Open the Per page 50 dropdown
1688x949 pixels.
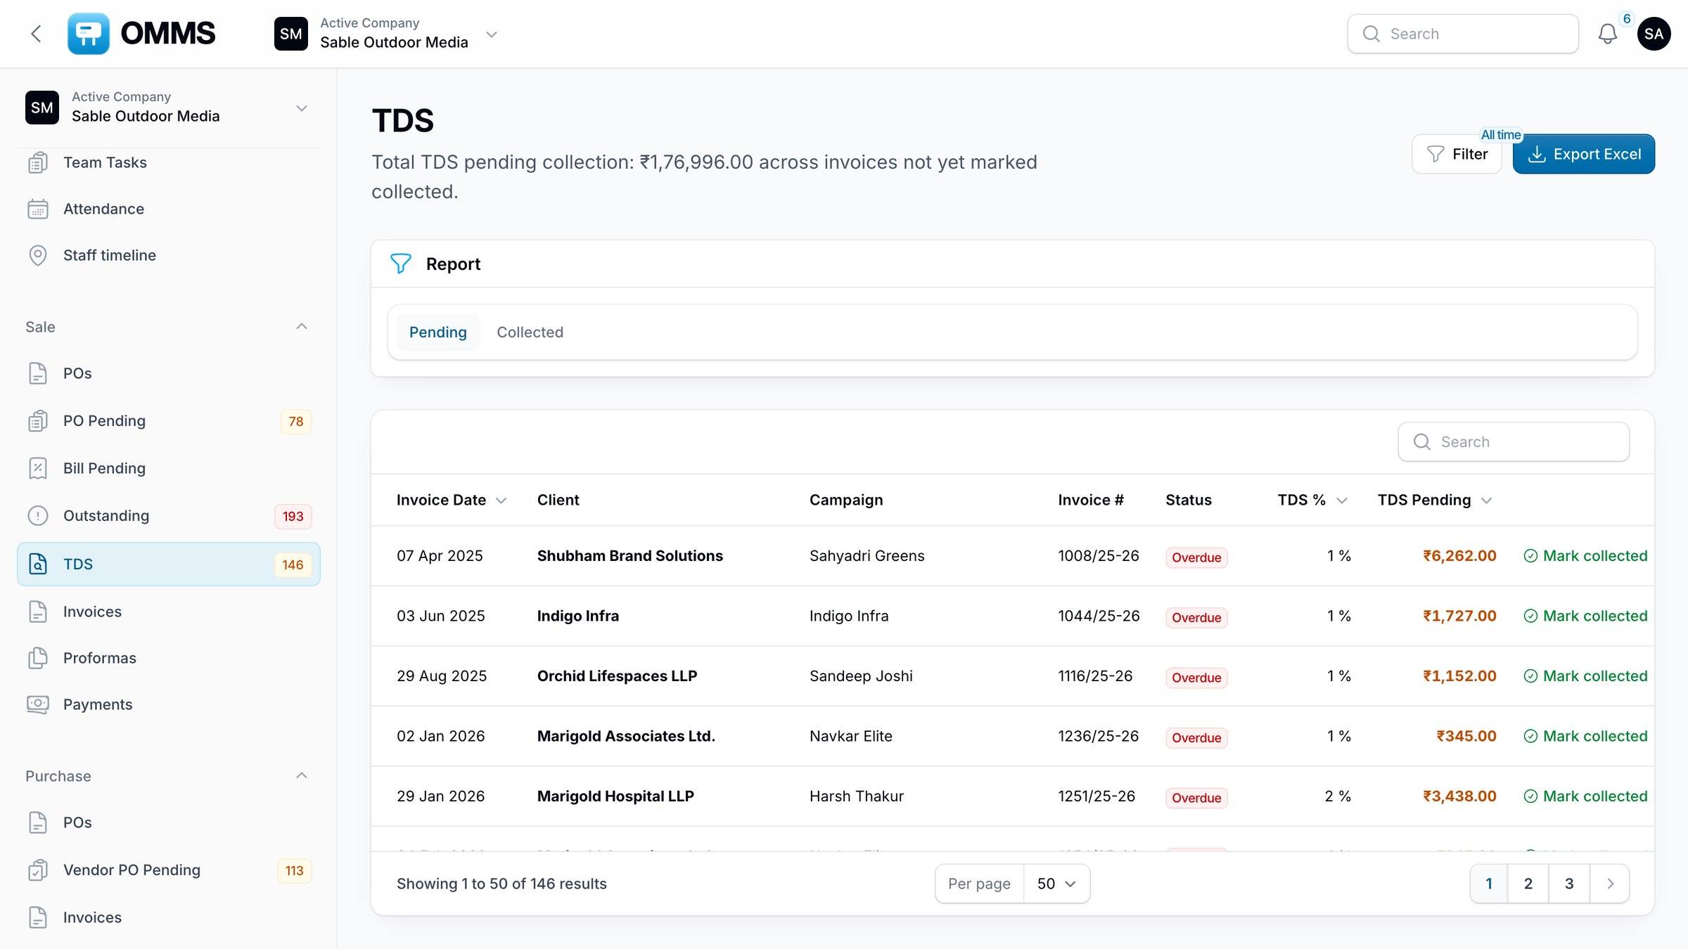1056,884
